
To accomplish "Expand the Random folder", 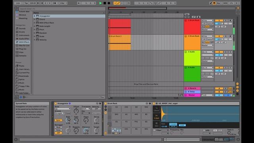I will pos(35,33).
